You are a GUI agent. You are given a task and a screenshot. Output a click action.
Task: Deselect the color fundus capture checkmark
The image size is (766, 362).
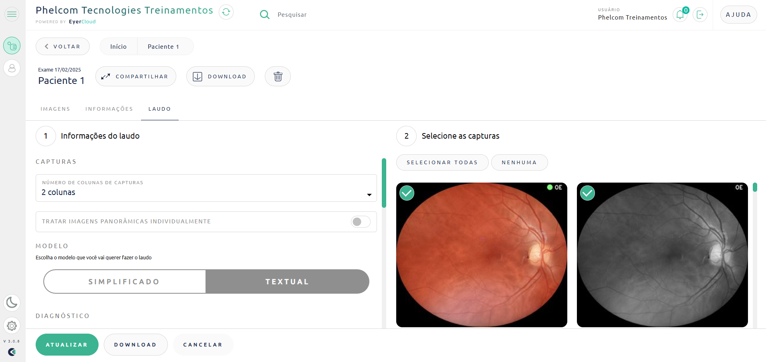coord(407,193)
